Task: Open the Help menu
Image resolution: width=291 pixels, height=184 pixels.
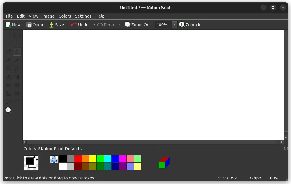Action: click(100, 16)
